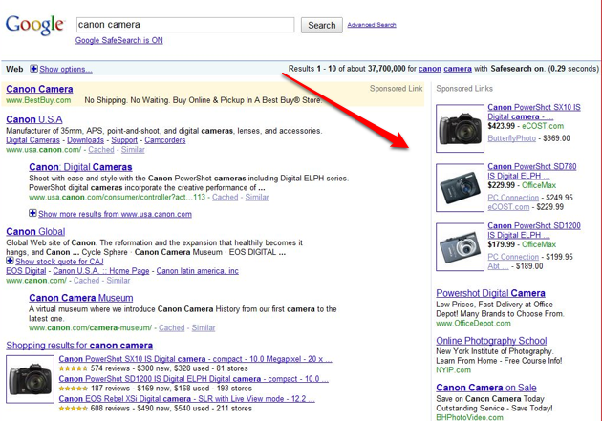Click Similar link for camera-museum result

click(204, 327)
